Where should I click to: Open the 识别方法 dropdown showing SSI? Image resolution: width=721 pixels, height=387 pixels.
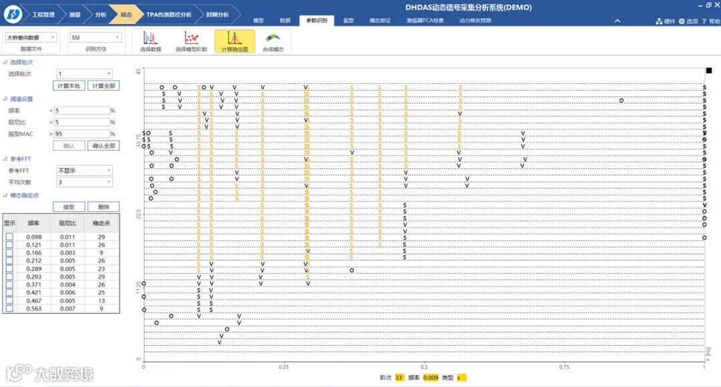(x=95, y=37)
